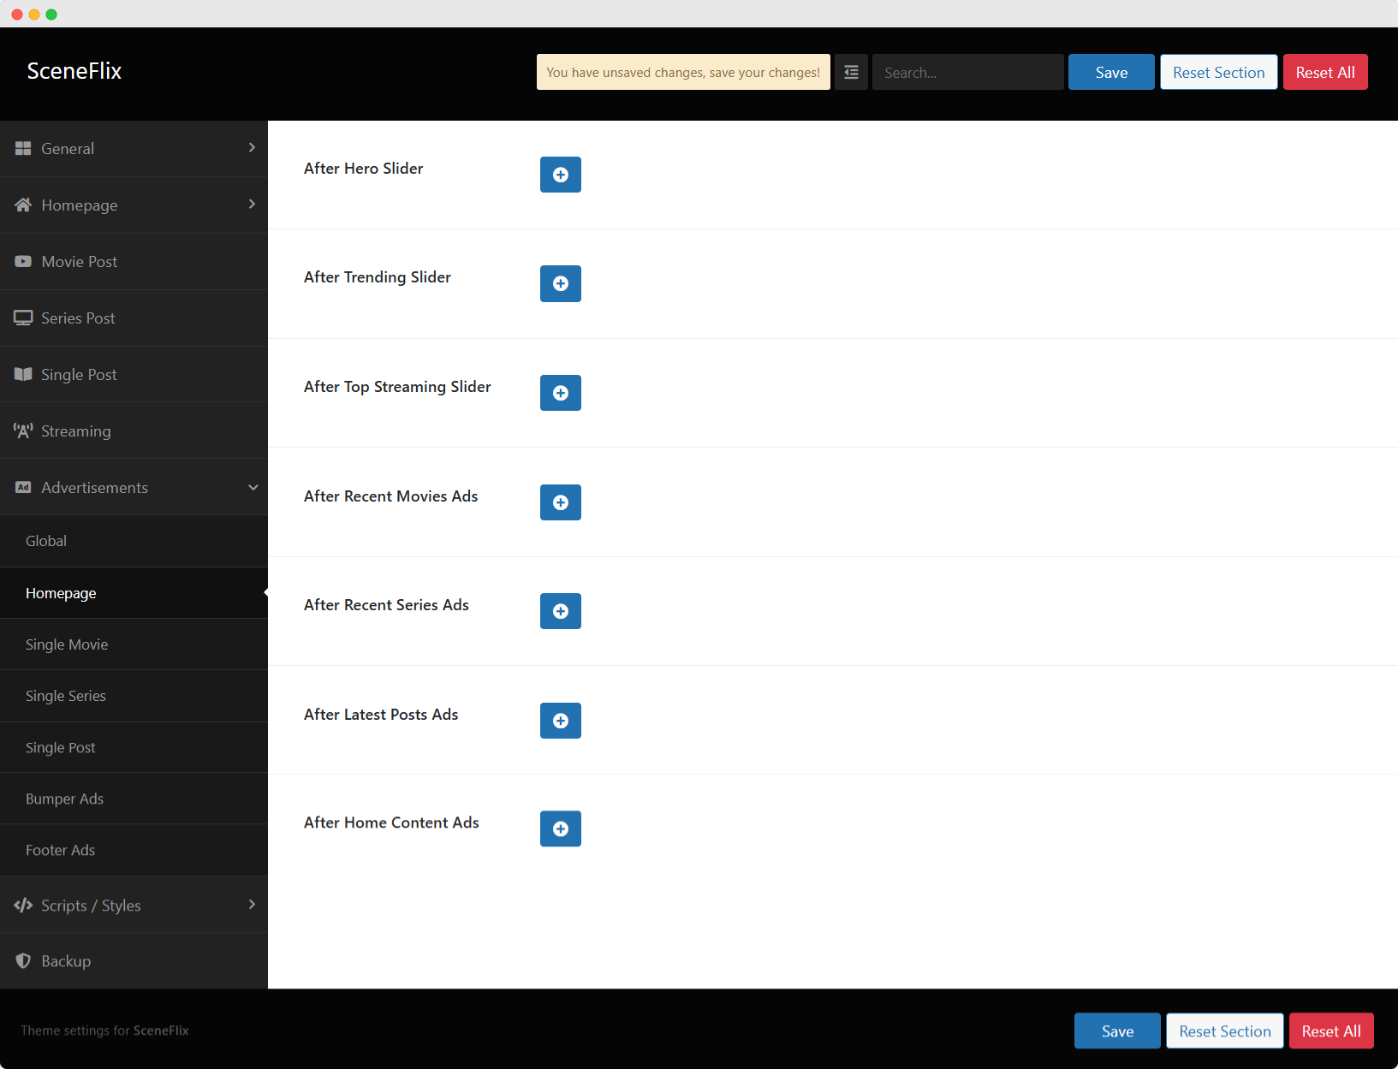Open the Backup section
This screenshot has height=1069, width=1398.
point(134,961)
